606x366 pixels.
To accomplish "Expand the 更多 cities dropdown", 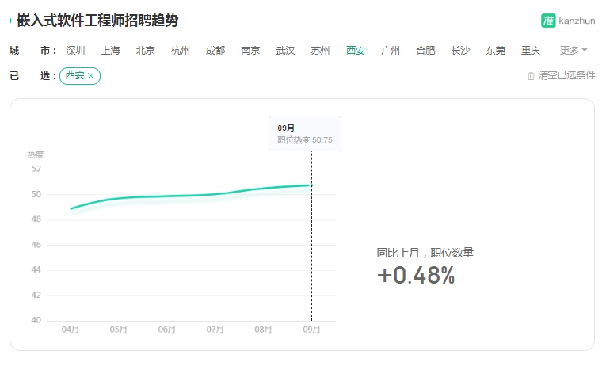I will 574,50.
